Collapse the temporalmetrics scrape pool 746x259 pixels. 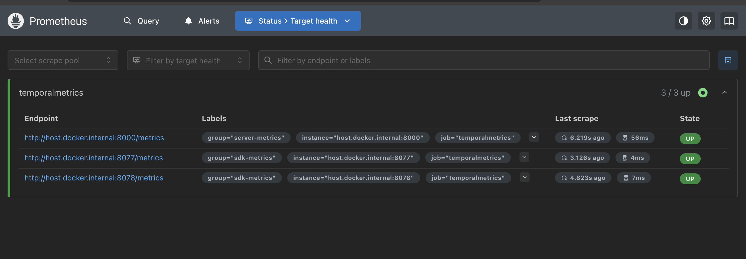(x=724, y=92)
